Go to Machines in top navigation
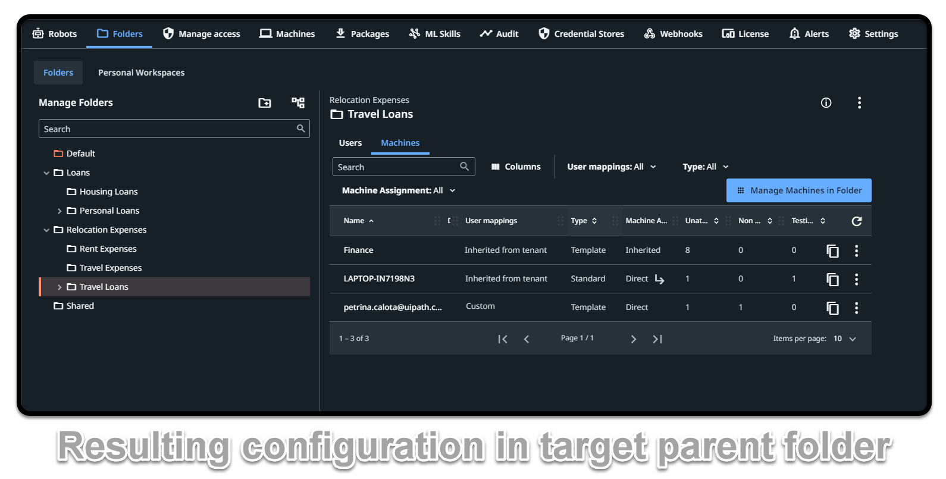 click(x=287, y=34)
